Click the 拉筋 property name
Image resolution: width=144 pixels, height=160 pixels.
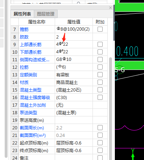(x=24, y=67)
